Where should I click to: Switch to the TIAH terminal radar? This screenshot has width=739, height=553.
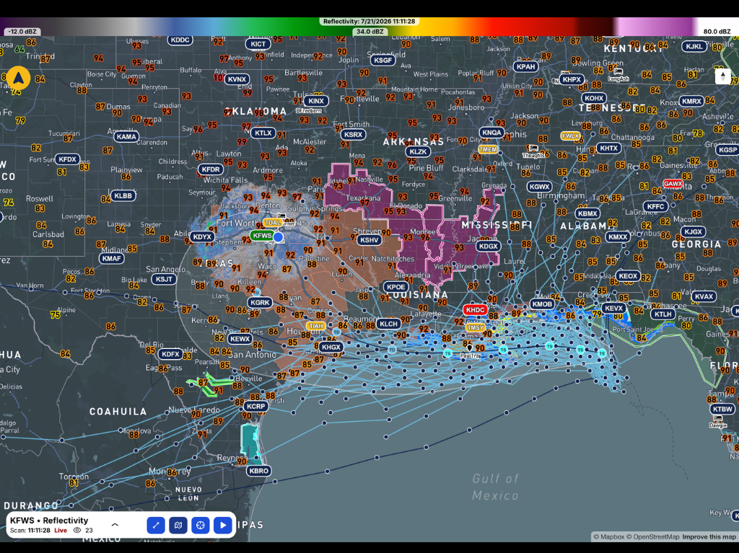[x=316, y=325]
